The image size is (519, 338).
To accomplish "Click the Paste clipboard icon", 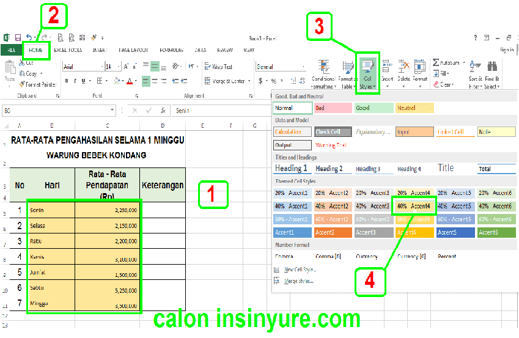I will (x=10, y=67).
